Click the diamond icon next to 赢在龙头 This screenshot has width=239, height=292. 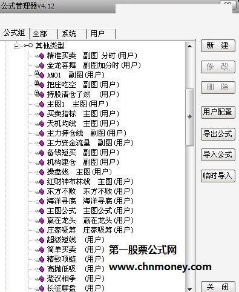pos(42,221)
